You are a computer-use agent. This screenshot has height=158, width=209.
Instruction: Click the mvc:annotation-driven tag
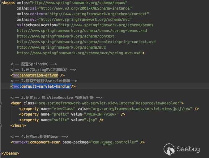coord(36,75)
